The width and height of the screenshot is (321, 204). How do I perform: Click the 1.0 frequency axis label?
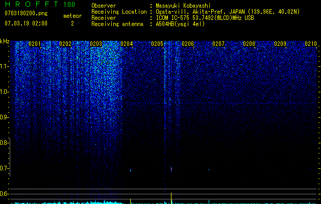4,92
